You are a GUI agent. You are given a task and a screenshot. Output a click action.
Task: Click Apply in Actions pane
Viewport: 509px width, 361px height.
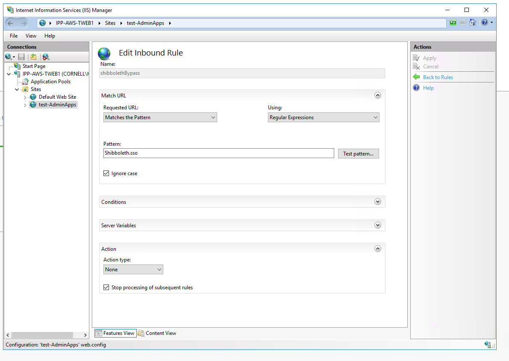pos(430,58)
